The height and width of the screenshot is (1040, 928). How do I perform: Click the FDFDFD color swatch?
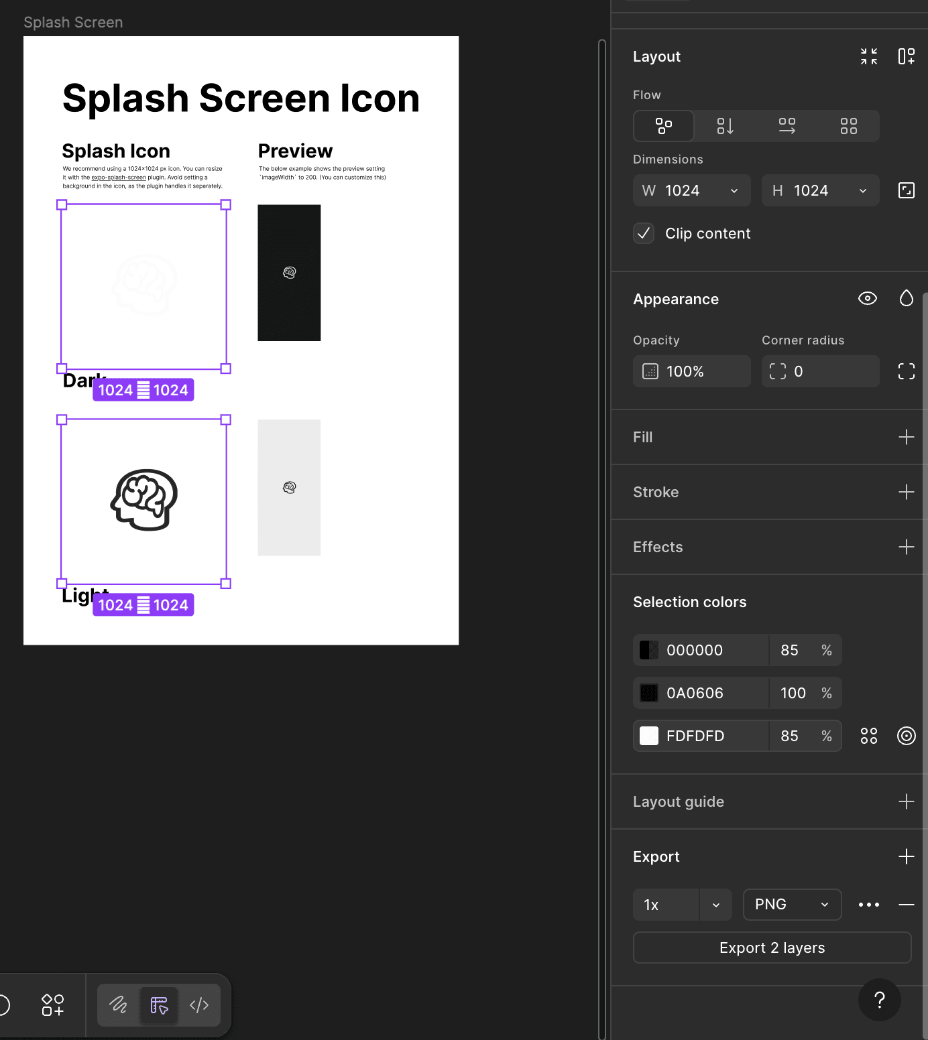point(649,736)
